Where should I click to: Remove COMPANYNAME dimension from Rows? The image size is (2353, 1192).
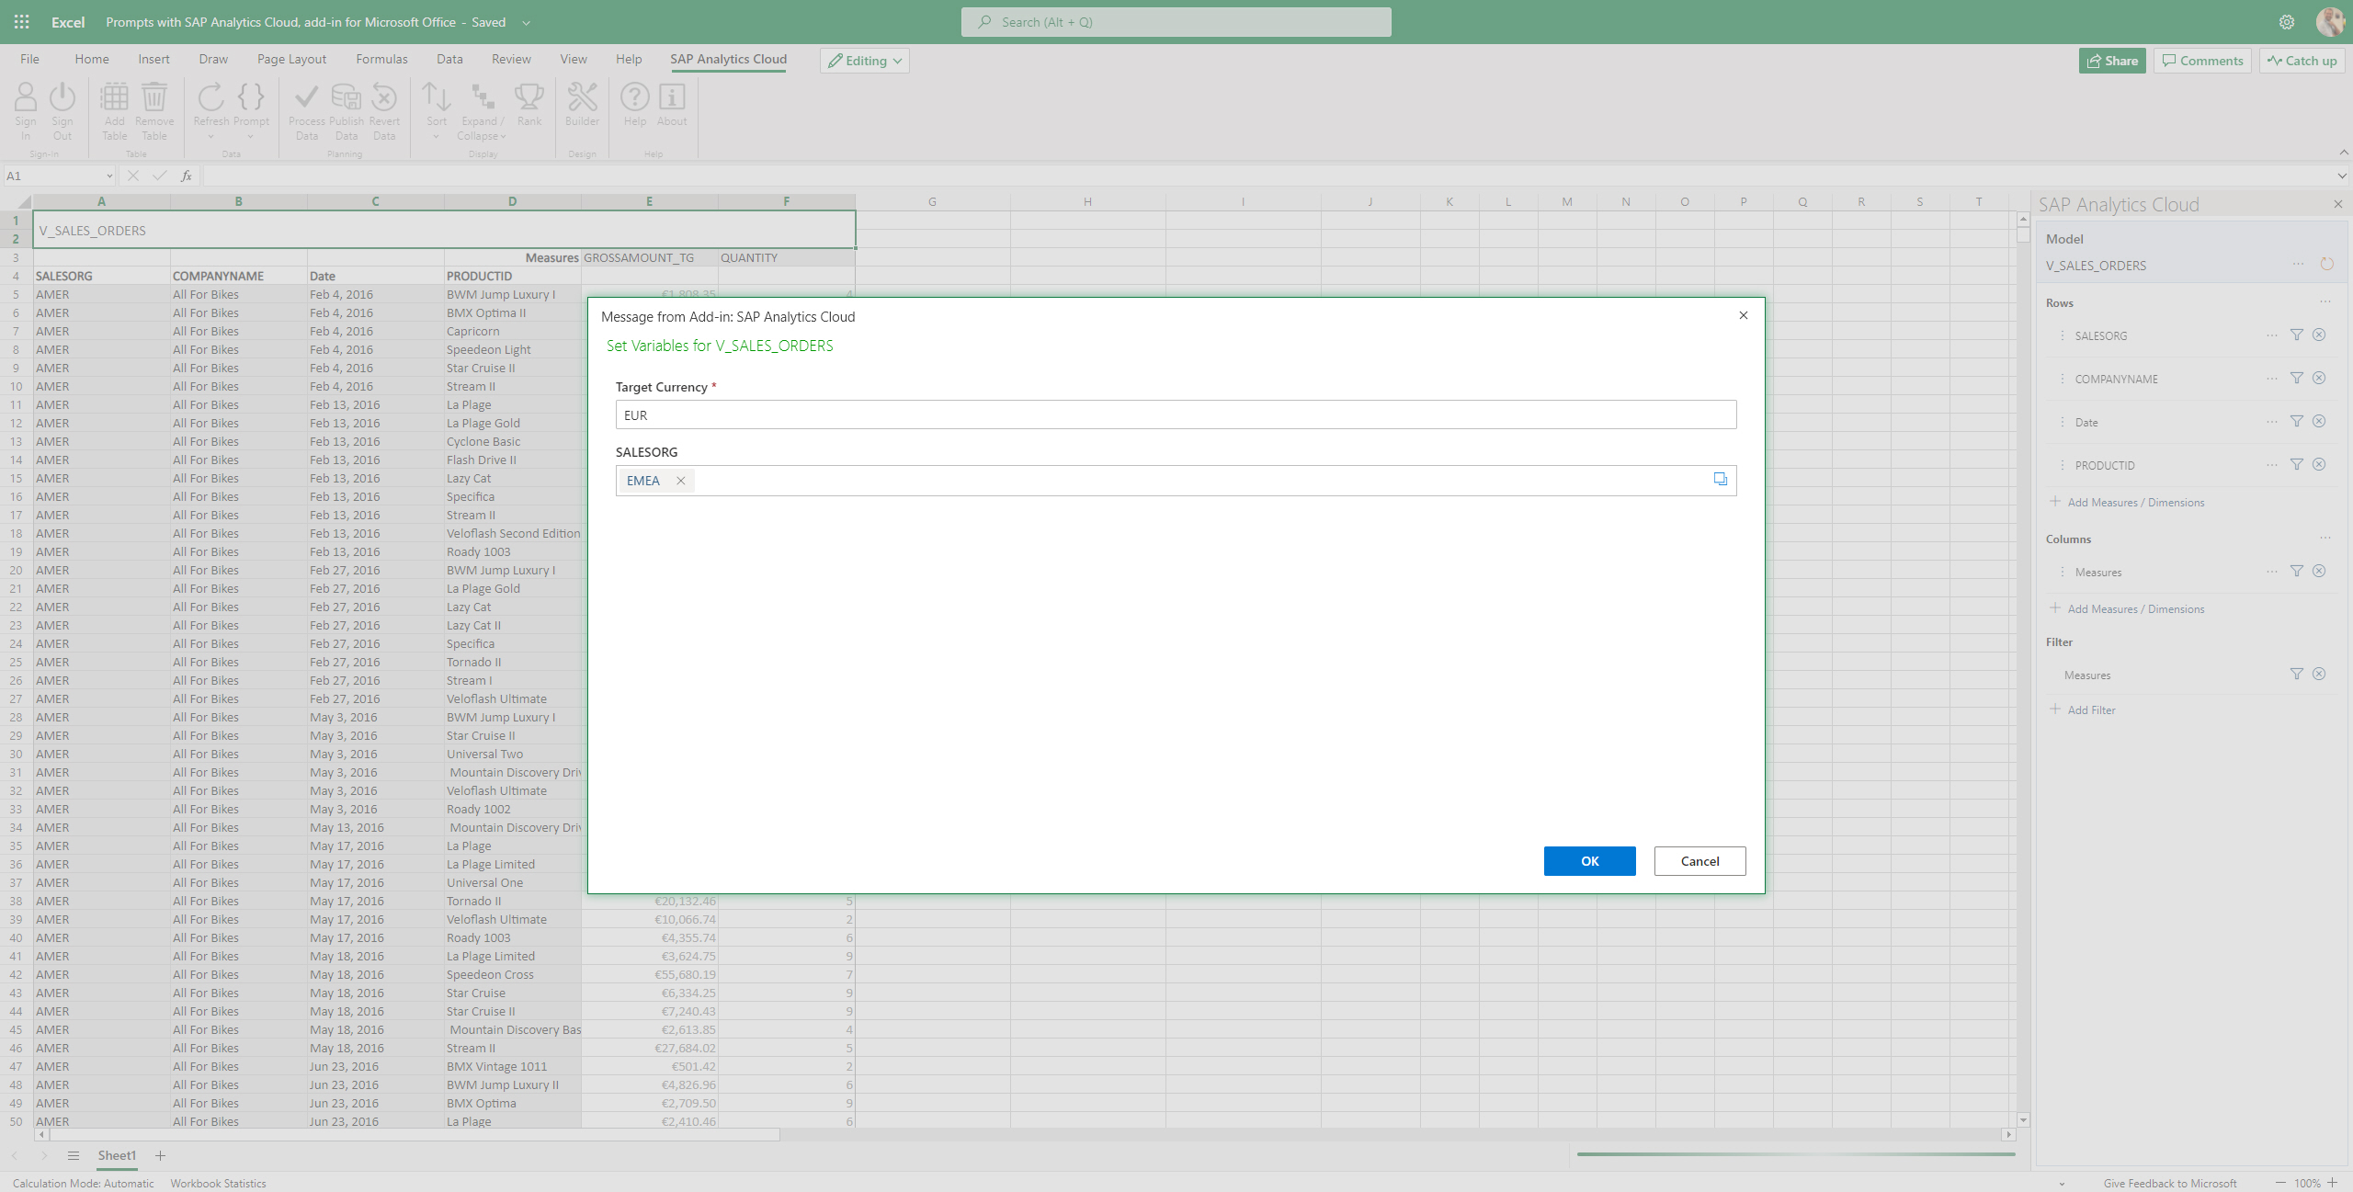click(x=2319, y=378)
